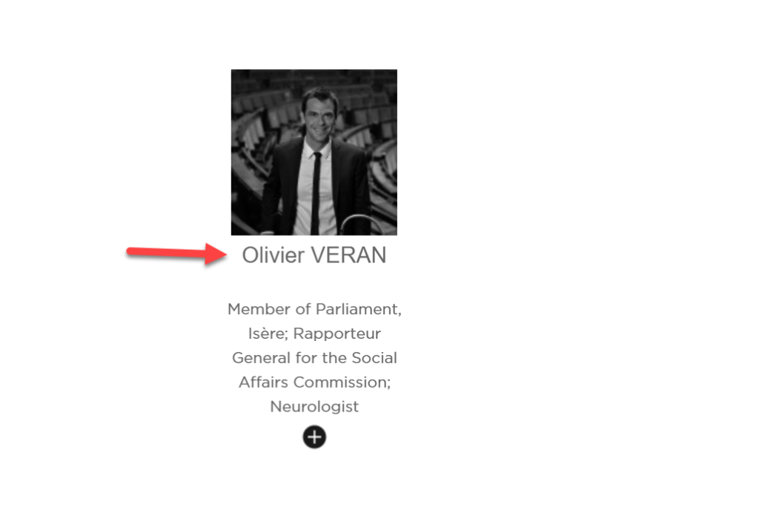The width and height of the screenshot is (759, 510).
Task: Open the black-and-white portrait photo
Action: point(314,153)
